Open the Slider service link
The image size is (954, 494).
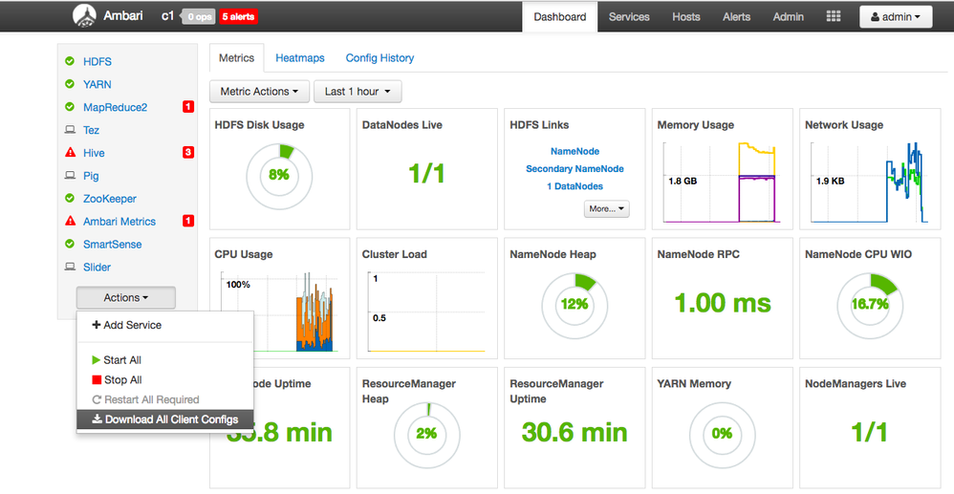97,268
